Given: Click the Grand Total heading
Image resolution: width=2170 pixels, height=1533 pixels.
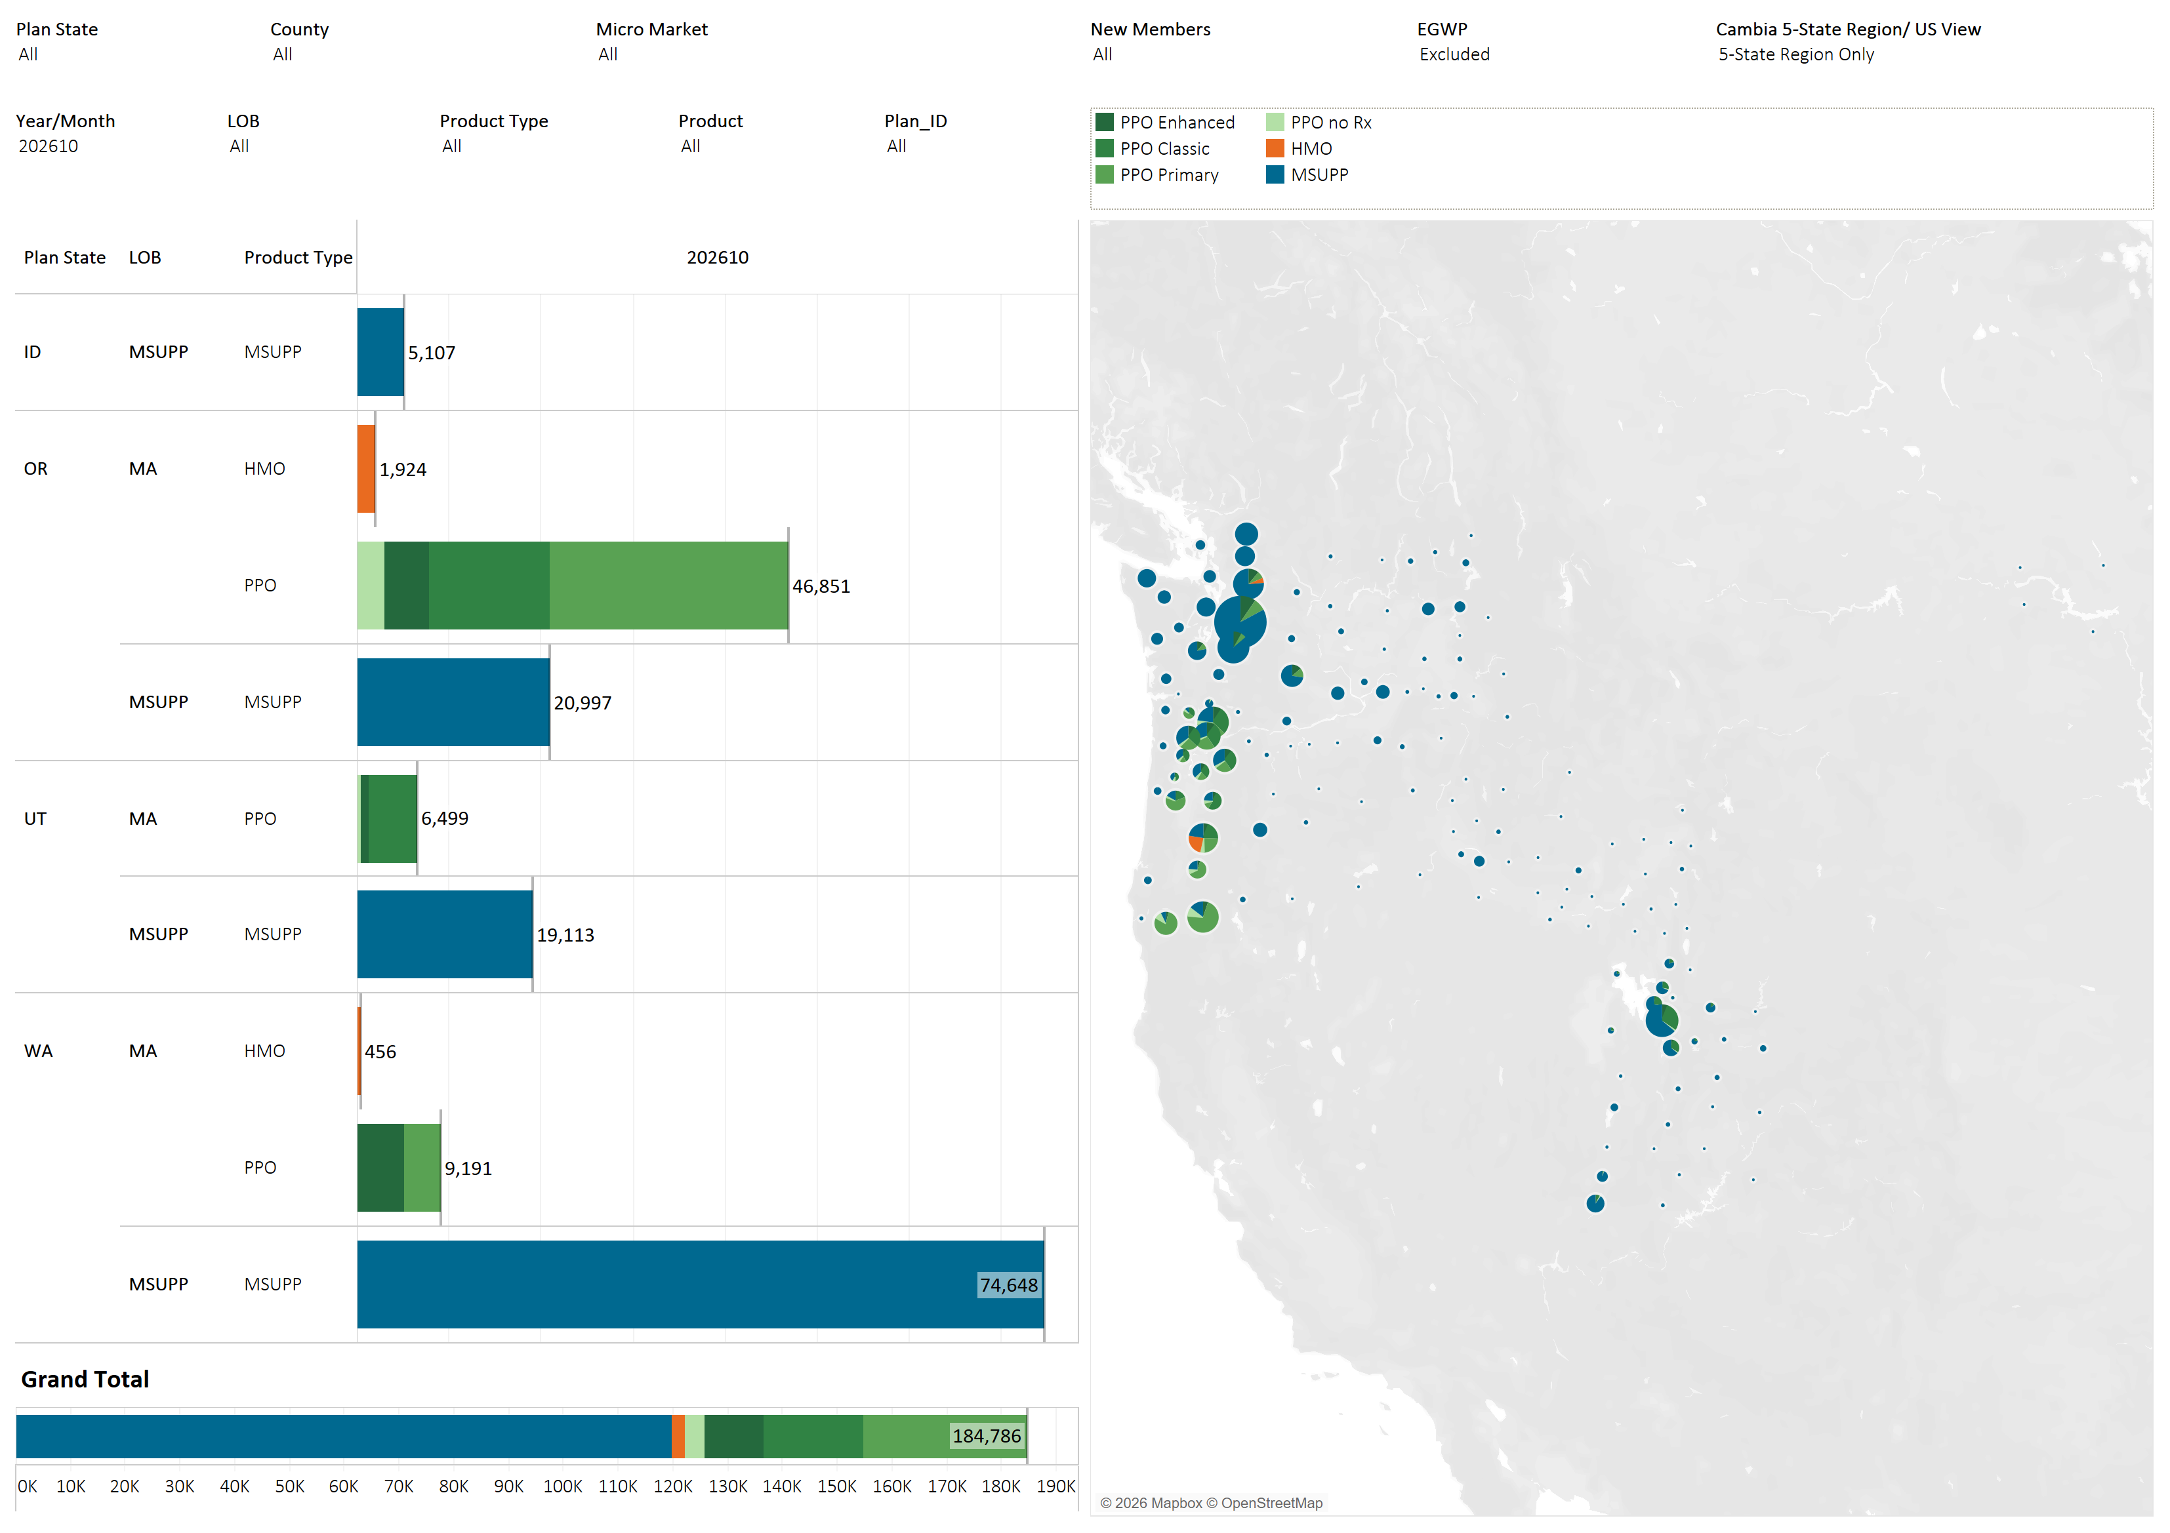Looking at the screenshot, I should tap(85, 1379).
